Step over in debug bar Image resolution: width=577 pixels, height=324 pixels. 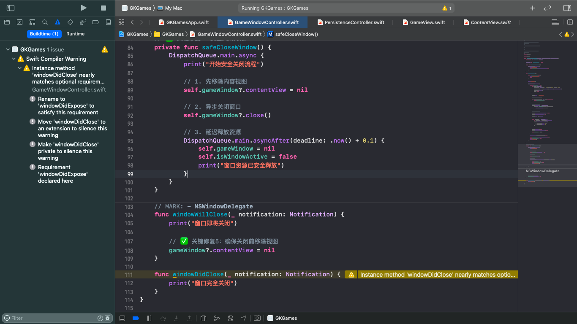163,318
